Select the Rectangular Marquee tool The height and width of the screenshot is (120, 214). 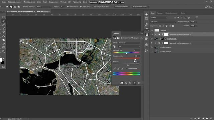4,17
